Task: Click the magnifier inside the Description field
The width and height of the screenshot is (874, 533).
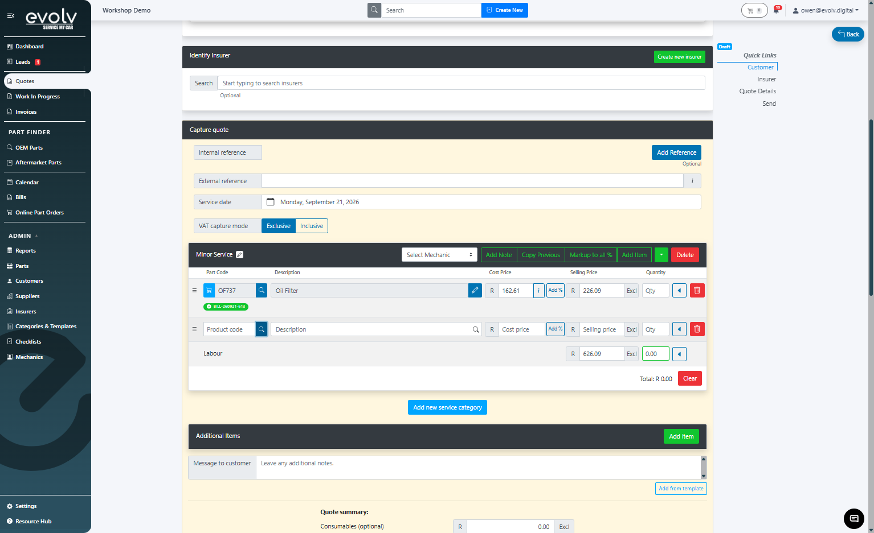Action: point(476,329)
